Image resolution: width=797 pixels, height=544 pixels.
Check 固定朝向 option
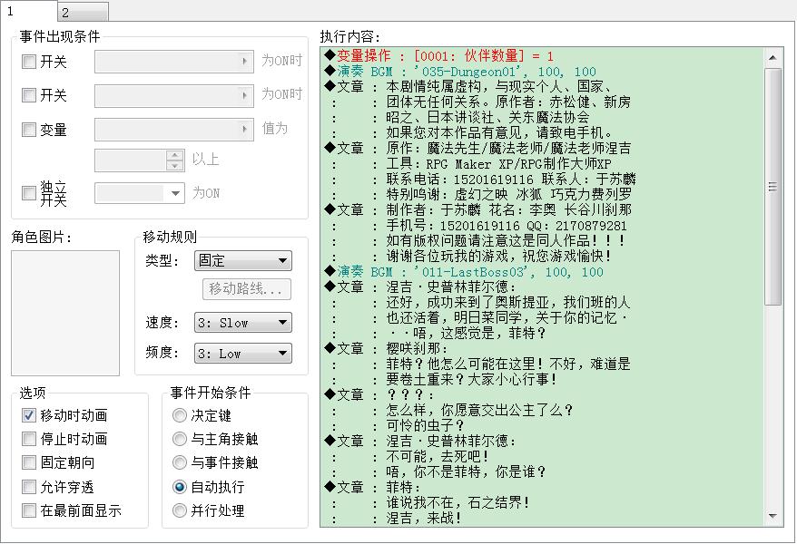pos(29,462)
